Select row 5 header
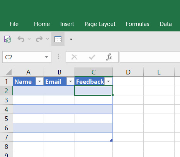This screenshot has height=157, width=180. (6, 119)
